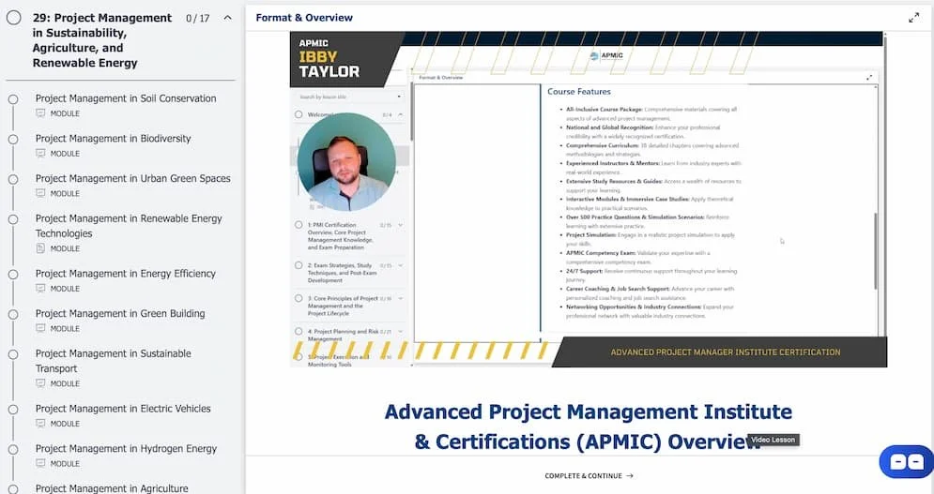934x494 pixels.
Task: Click module icon under Soil Conservation
Action: [40, 113]
